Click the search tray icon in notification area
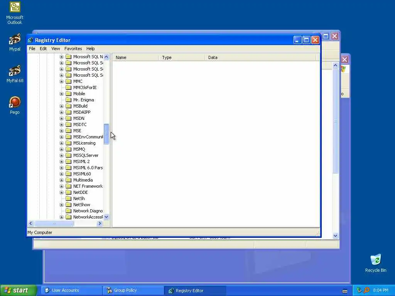Image resolution: width=395 pixels, height=296 pixels. pos(366,290)
